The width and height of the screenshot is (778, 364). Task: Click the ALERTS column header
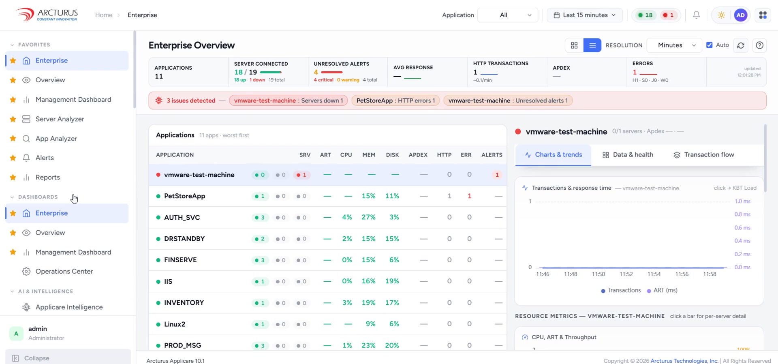click(x=492, y=155)
